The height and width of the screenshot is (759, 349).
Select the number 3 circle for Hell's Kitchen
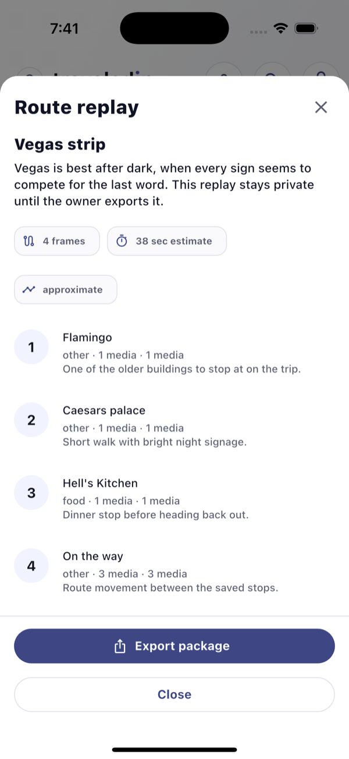31,493
